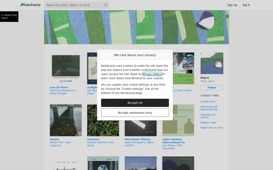
Task: Click the search magnifier icon
Action: point(106,5)
